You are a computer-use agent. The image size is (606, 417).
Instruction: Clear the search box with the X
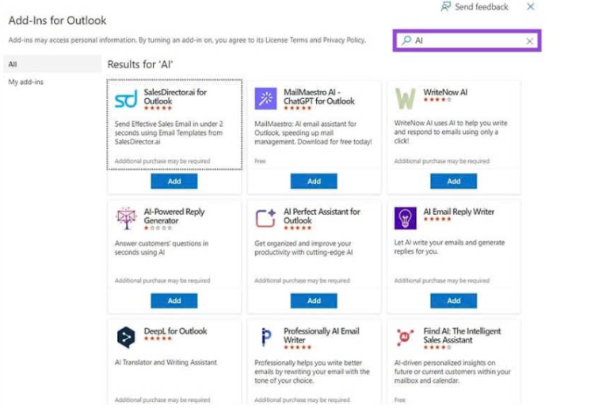click(530, 41)
